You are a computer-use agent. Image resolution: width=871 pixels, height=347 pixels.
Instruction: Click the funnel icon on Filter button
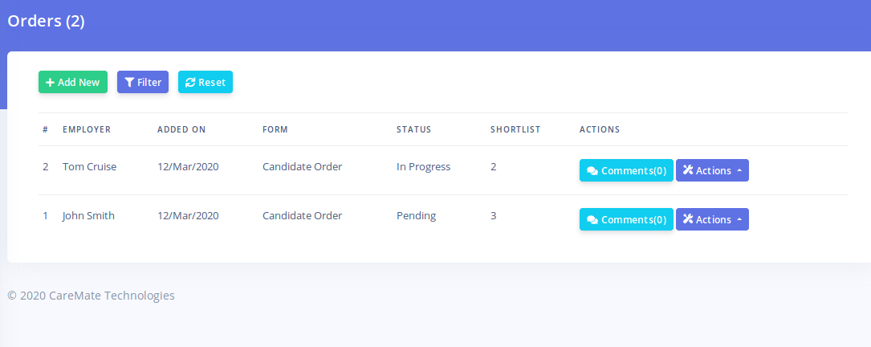pyautogui.click(x=129, y=83)
